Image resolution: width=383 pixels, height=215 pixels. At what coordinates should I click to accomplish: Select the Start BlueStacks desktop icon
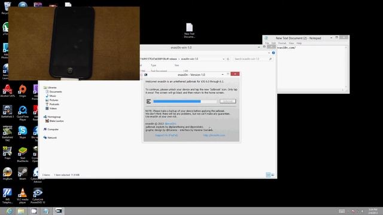pos(23,154)
